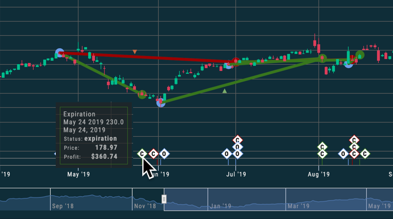The width and height of the screenshot is (393, 219).
Task: Click the long green trade line rising to August
Action: click(241, 81)
